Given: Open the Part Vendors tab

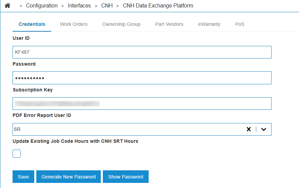Looking at the screenshot, I should (x=169, y=24).
